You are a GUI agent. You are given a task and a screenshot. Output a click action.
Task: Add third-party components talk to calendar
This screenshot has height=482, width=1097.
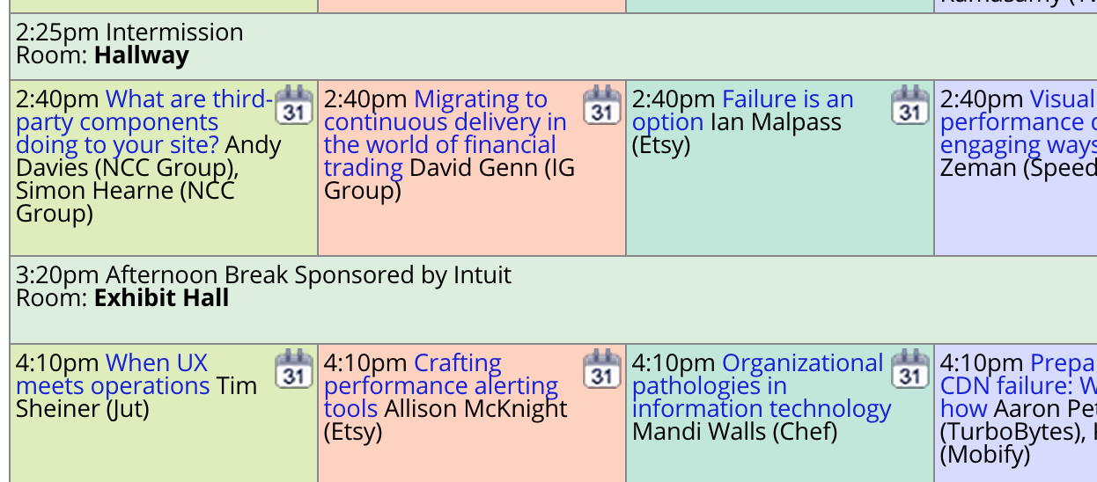294,105
